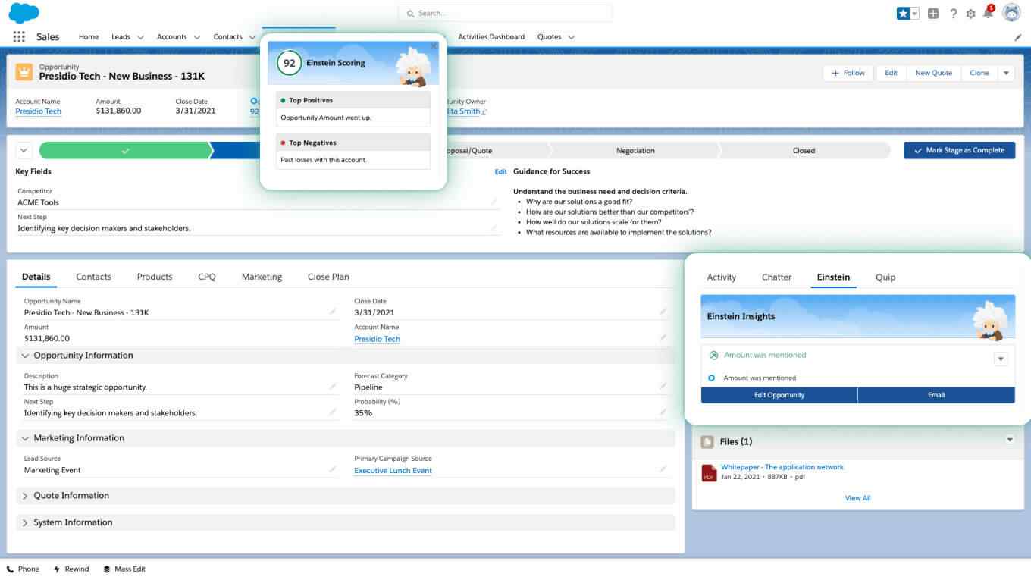This screenshot has height=580, width=1031.
Task: Open the user profile avatar
Action: point(1011,13)
